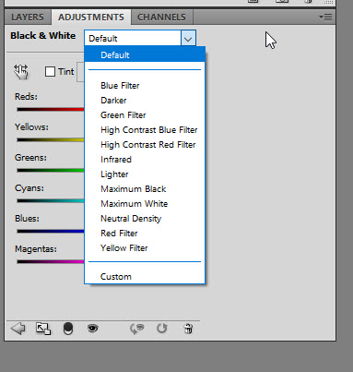Viewport: 353px width, 372px height.
Task: Click the Yellows slider track
Action: 51,139
